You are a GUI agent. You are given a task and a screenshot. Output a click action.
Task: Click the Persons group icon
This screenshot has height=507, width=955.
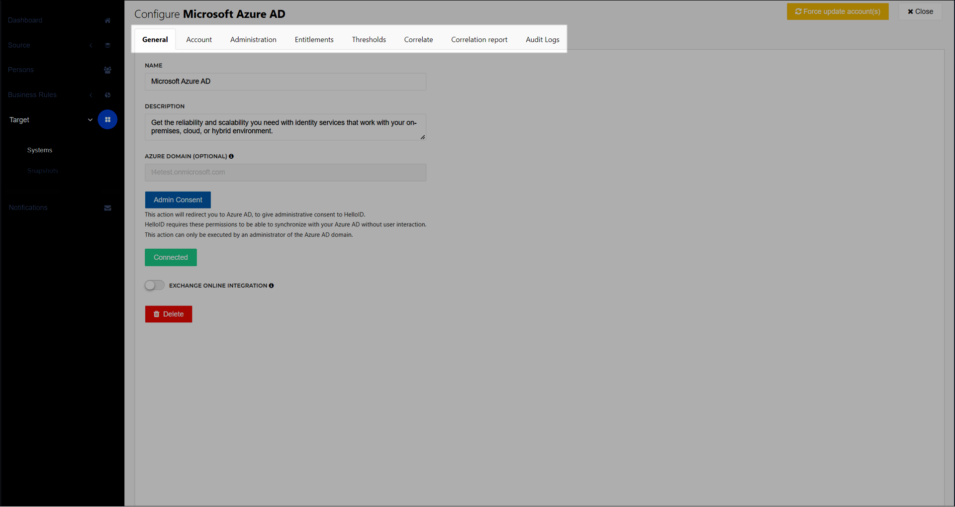coord(107,70)
